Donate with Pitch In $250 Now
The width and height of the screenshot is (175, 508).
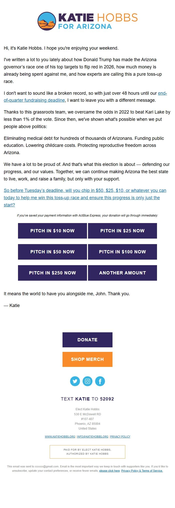coord(52,273)
